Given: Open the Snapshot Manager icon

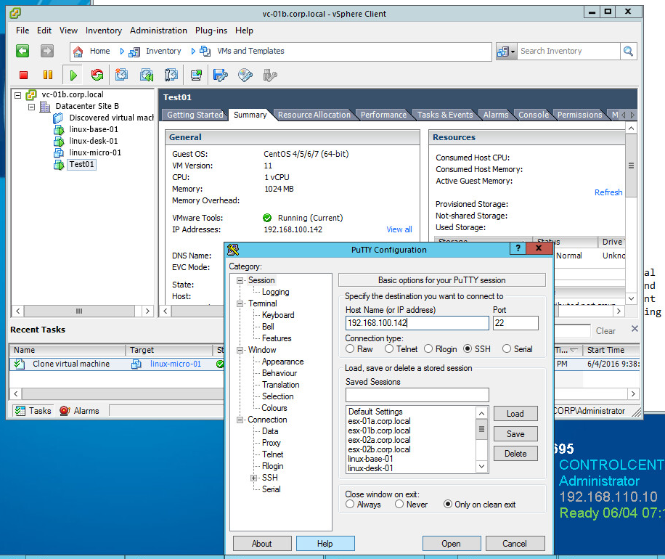Looking at the screenshot, I should pyautogui.click(x=171, y=75).
